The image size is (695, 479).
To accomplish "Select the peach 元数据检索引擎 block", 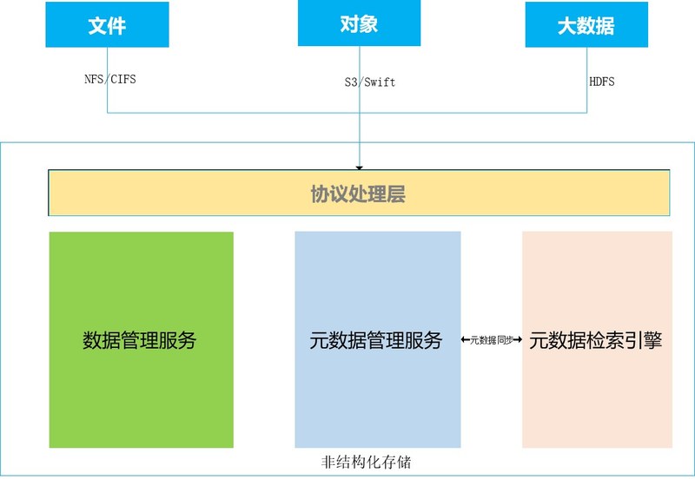I will (x=597, y=339).
